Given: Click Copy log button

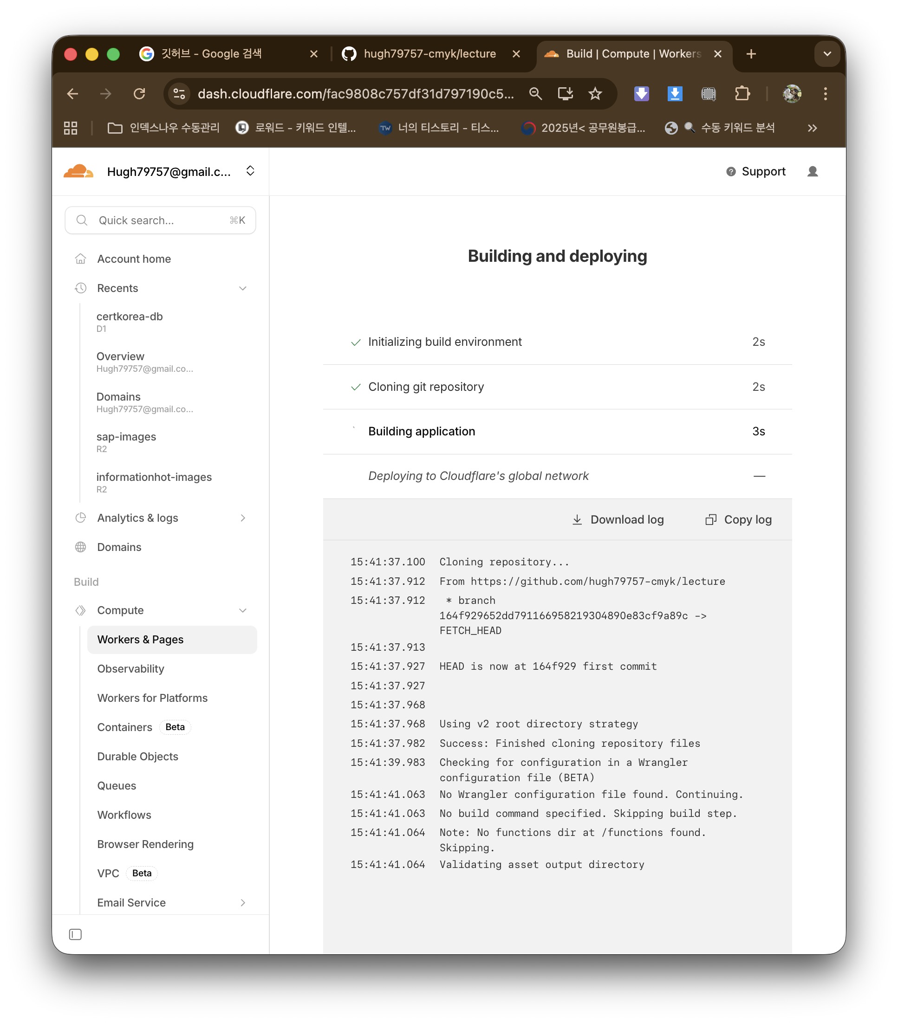Looking at the screenshot, I should click(738, 519).
